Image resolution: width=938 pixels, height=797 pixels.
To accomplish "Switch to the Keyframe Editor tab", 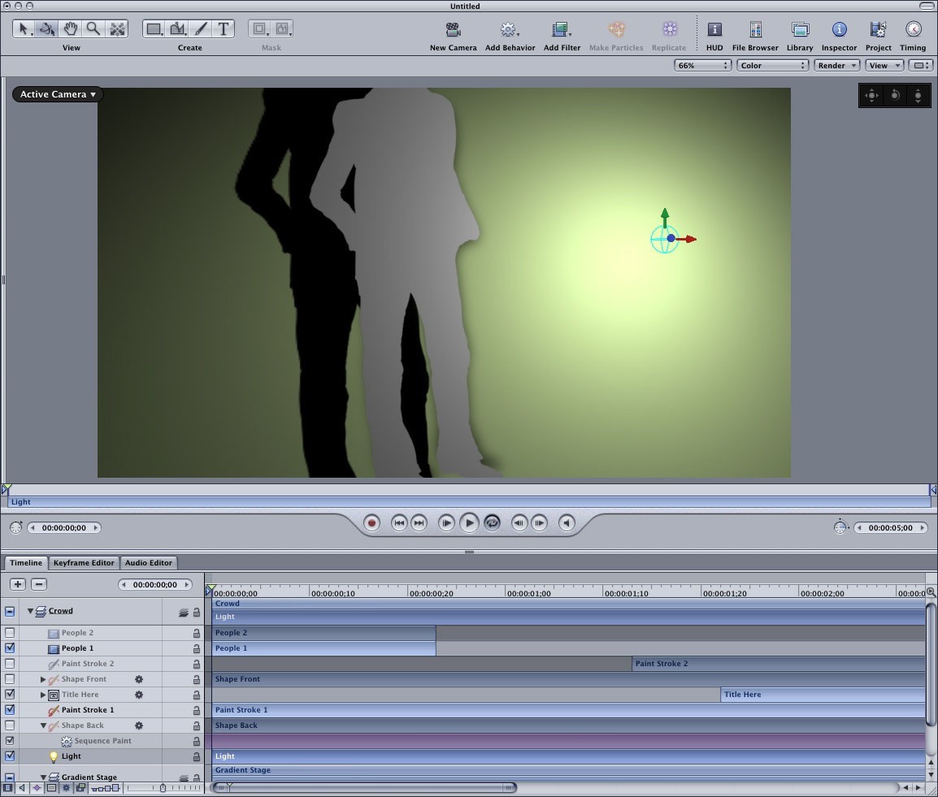I will (x=84, y=563).
